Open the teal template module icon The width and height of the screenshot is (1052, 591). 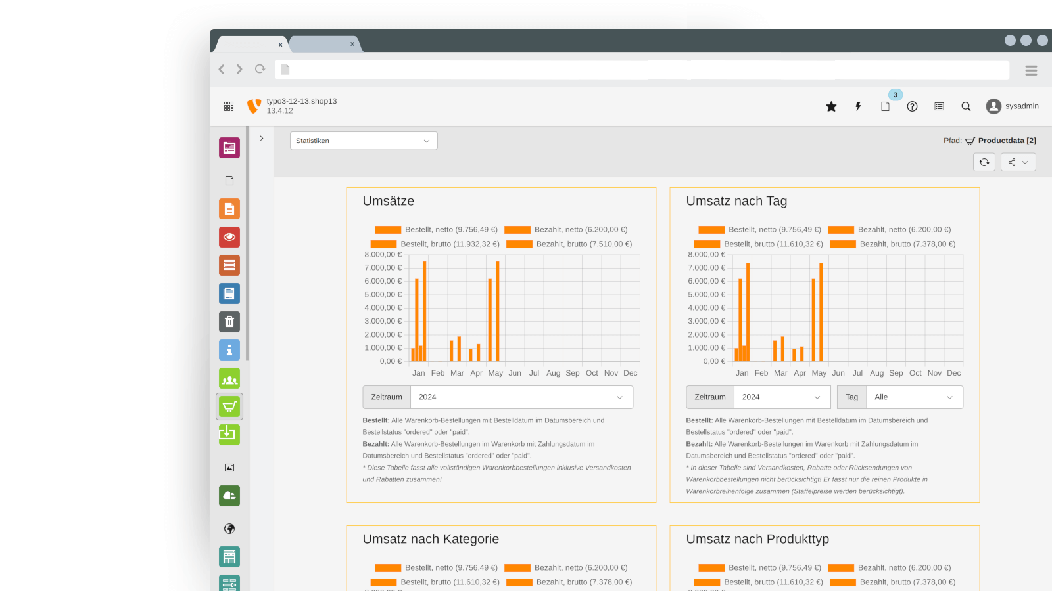coord(229,557)
